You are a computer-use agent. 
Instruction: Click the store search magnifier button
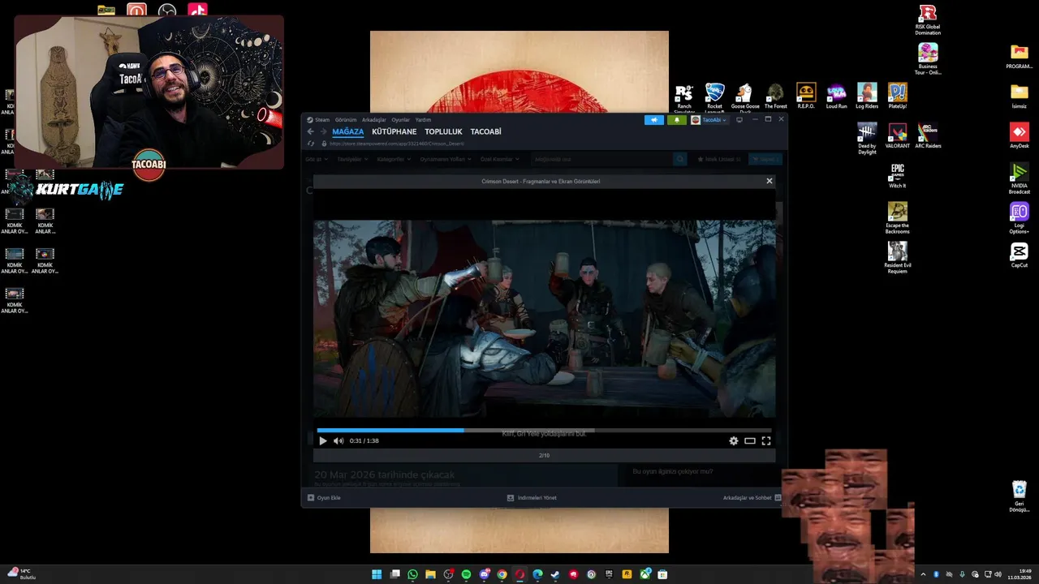pos(680,159)
